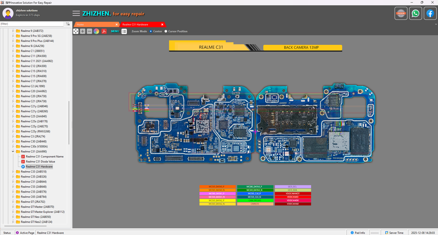Select Realme C31 Hardware tree item
Screen dimensions: 438x235
(39, 166)
